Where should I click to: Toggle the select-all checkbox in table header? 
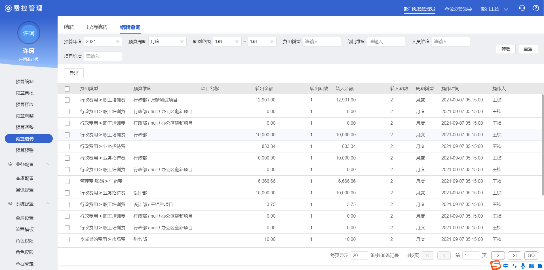[x=67, y=89]
